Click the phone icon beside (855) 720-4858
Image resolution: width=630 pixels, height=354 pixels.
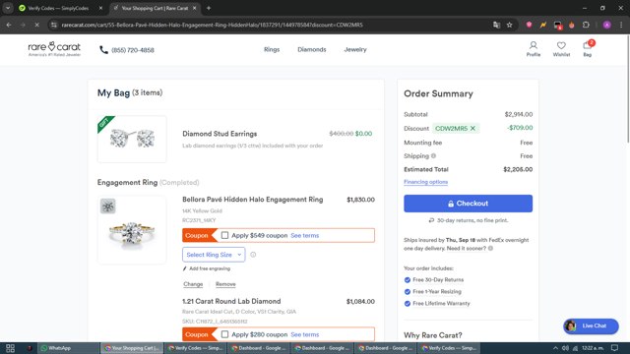click(103, 50)
